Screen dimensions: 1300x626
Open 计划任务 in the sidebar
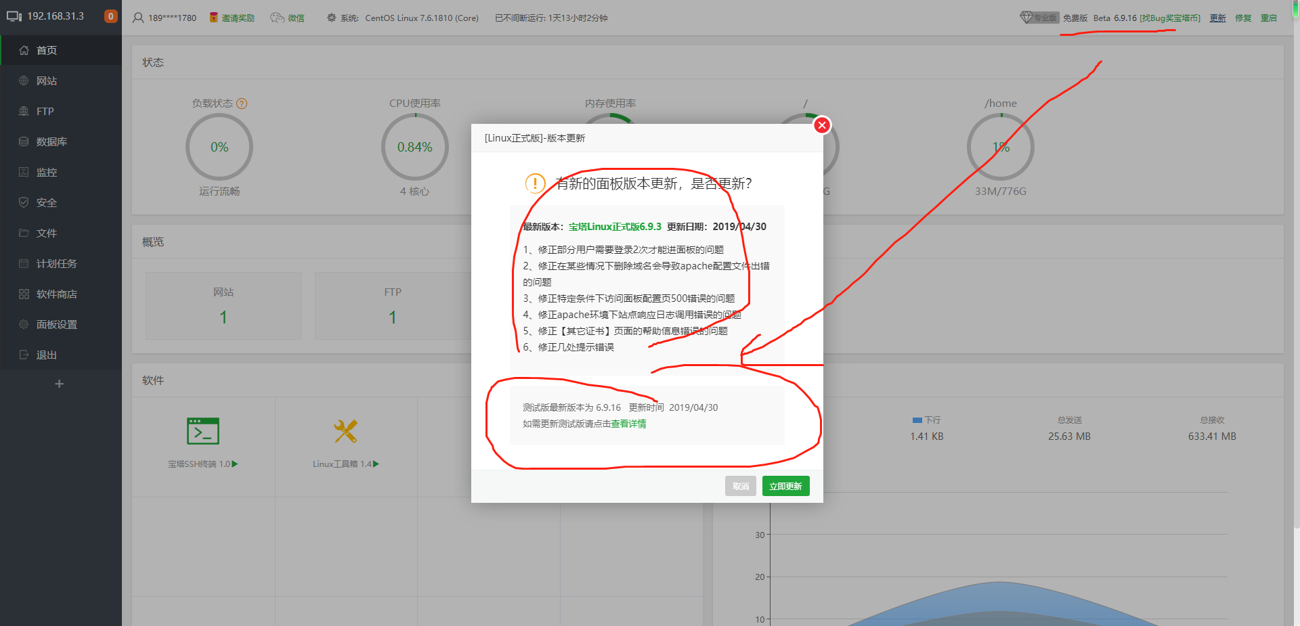[x=61, y=263]
